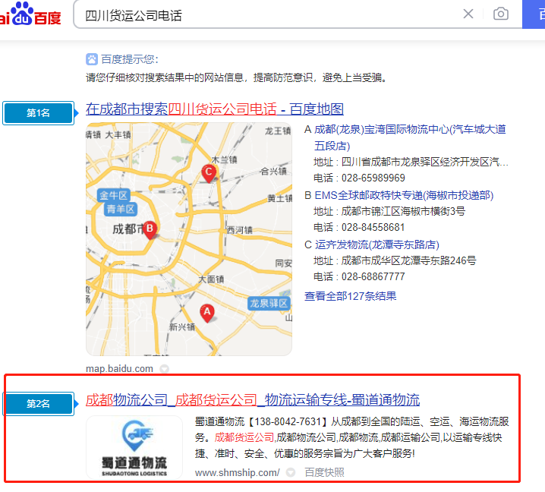Select map marker A near 新兴镇
545x492 pixels.
pyautogui.click(x=206, y=311)
